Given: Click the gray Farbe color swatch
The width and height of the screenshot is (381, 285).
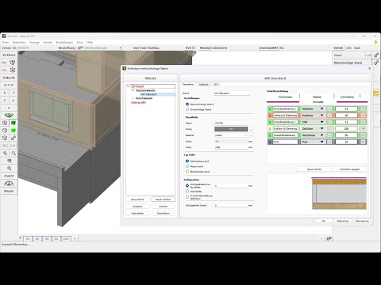Looking at the screenshot, I should 231,129.
